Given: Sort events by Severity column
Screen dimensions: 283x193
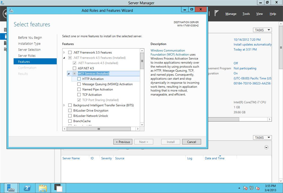Looking at the screenshot, I should coord(106,158).
